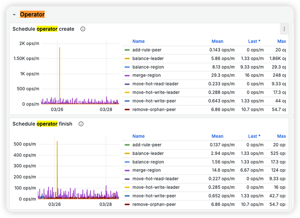Click 5.86 ops/m mean value for balance-leader
The width and height of the screenshot is (300, 218).
223,58
